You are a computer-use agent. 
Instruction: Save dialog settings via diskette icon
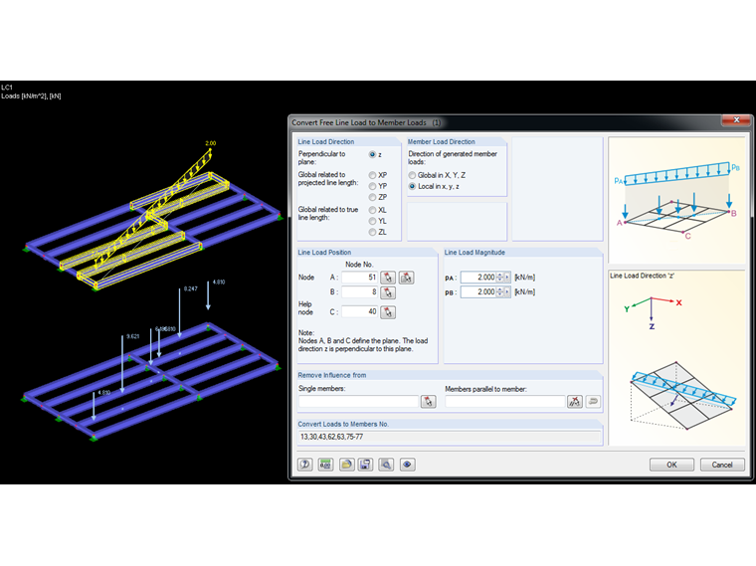pyautogui.click(x=365, y=465)
